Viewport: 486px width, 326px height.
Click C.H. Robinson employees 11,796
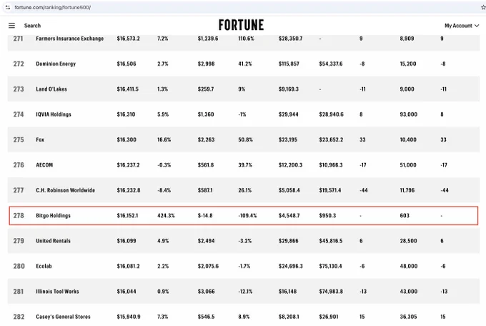coord(407,190)
